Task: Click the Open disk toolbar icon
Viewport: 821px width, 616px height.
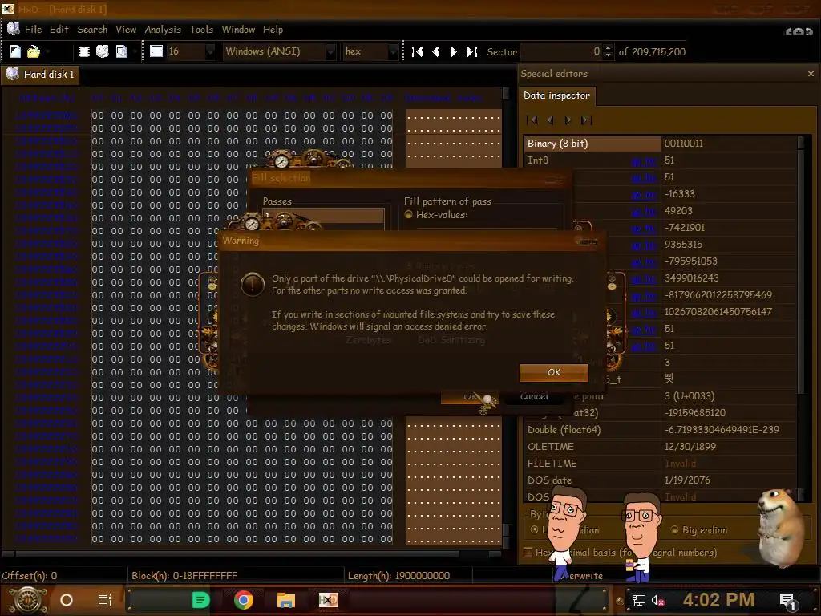Action: tap(103, 51)
